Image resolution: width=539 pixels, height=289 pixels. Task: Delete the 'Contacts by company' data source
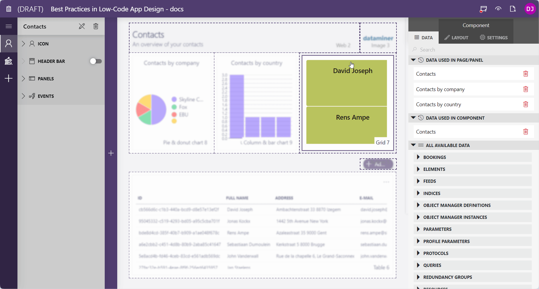click(x=526, y=89)
